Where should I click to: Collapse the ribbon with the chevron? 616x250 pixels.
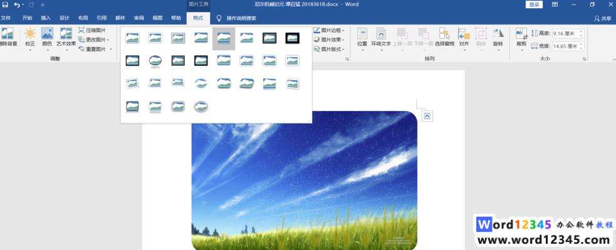613,59
